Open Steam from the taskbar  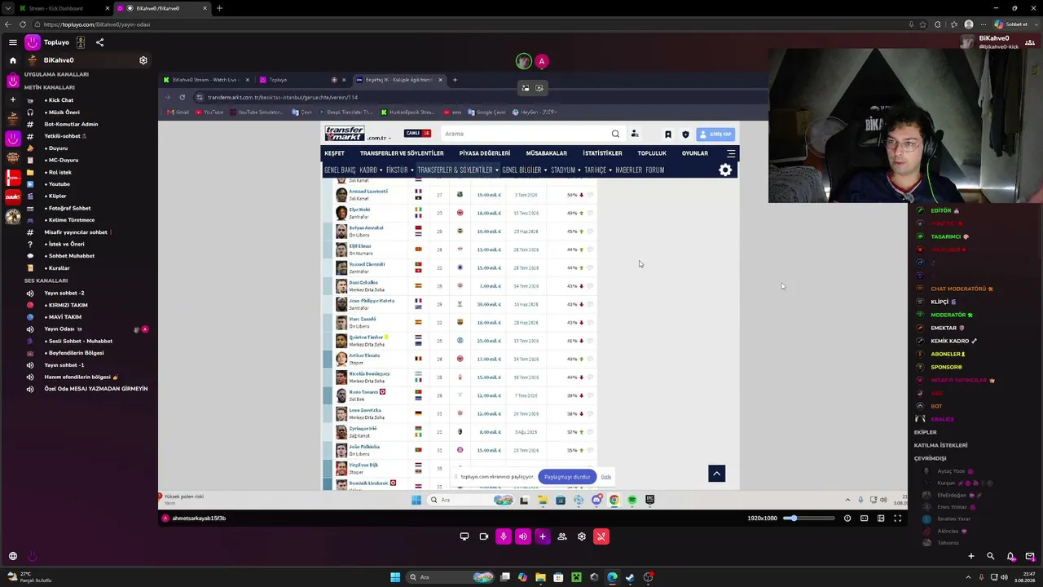click(631, 577)
